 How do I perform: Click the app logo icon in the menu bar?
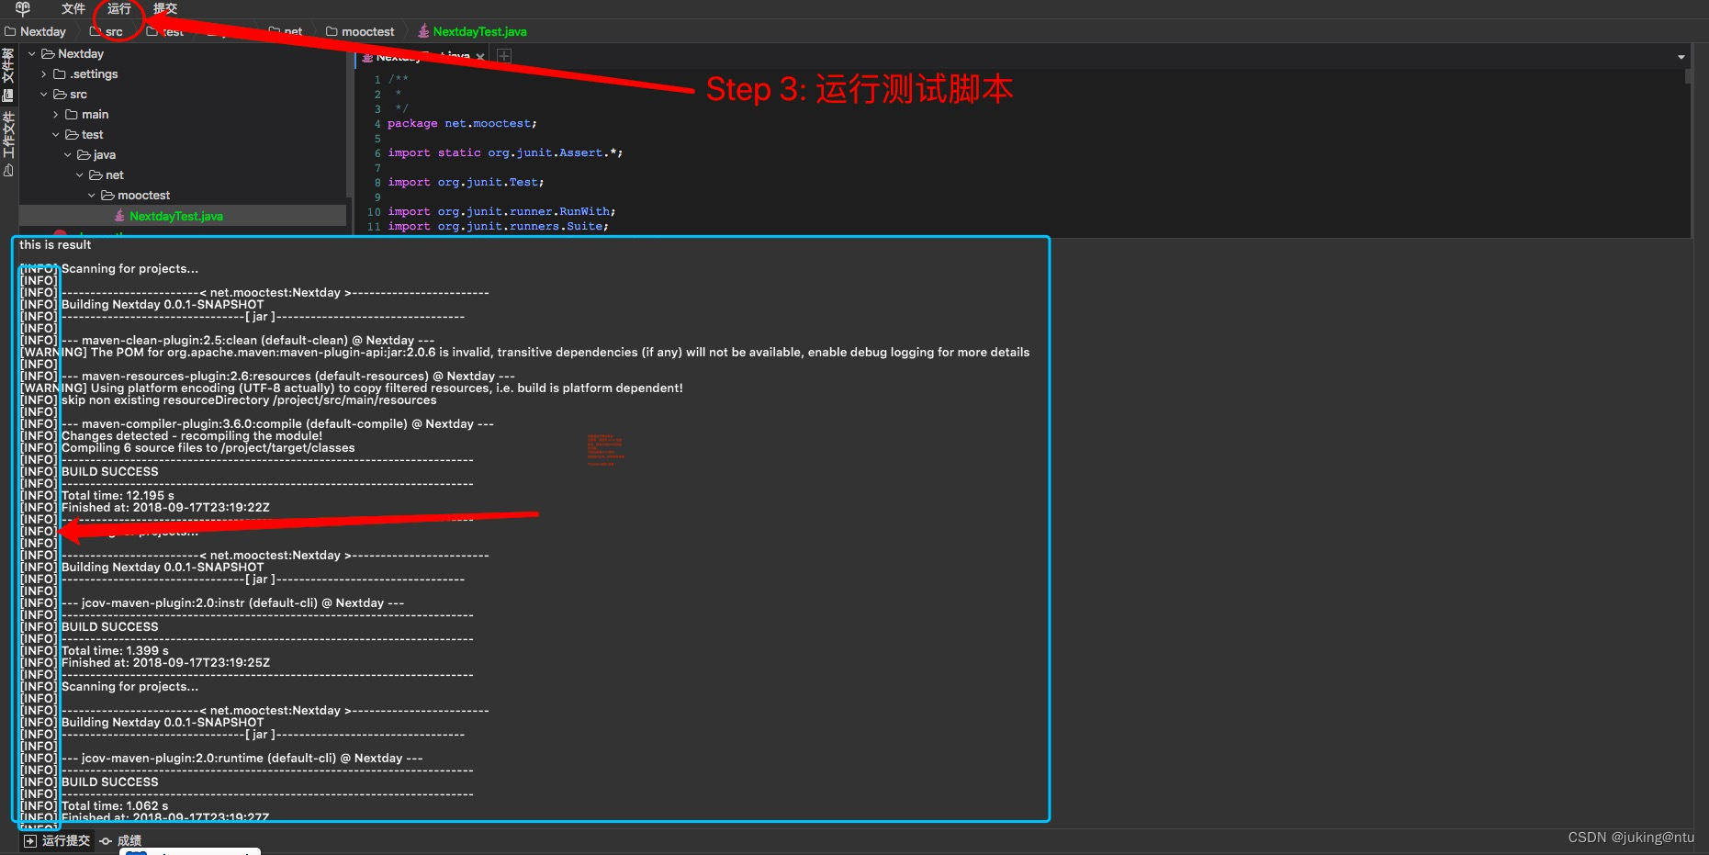point(23,8)
